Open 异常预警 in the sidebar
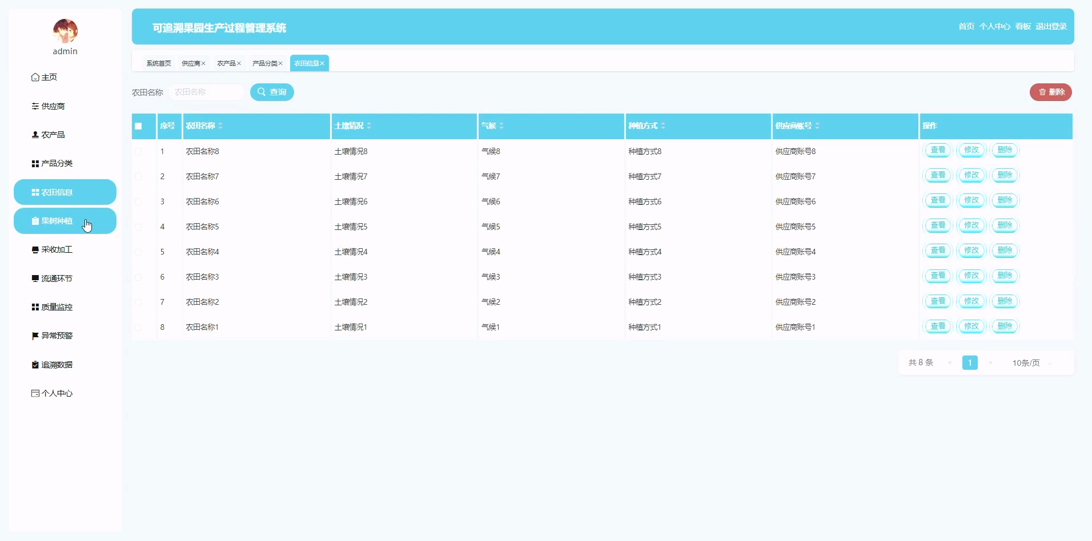Image resolution: width=1092 pixels, height=541 pixels. (65, 336)
